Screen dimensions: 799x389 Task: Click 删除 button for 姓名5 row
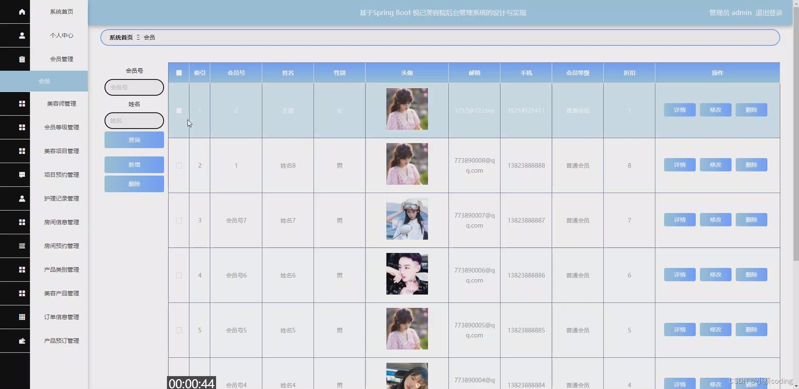tap(752, 330)
